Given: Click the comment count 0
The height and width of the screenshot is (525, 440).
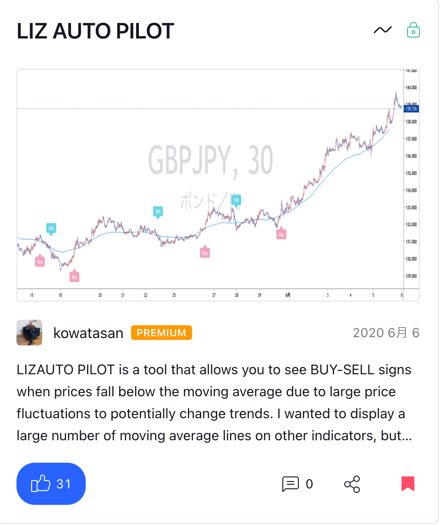Looking at the screenshot, I should [x=309, y=484].
